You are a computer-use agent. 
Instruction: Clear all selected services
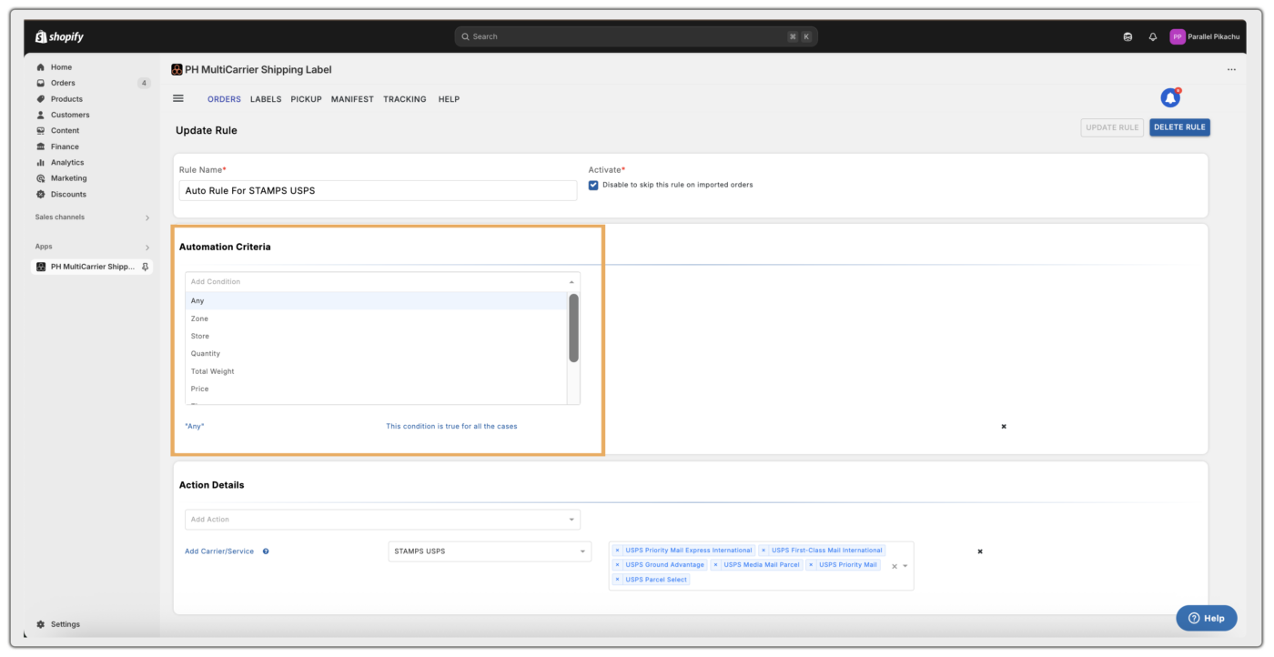coord(894,566)
